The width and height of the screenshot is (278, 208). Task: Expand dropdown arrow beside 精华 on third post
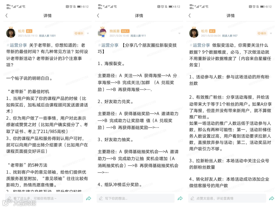click(x=271, y=33)
